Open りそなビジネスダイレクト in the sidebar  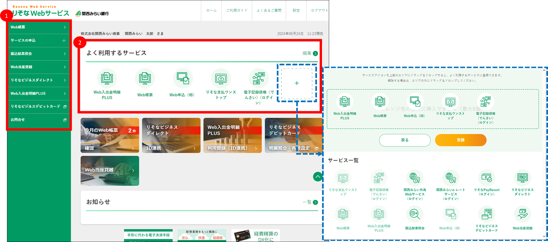coord(39,80)
